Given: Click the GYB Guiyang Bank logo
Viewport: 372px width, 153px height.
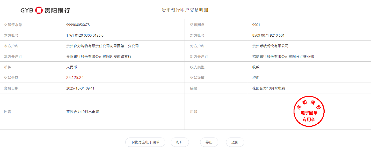Looking at the screenshot, I should [45, 10].
